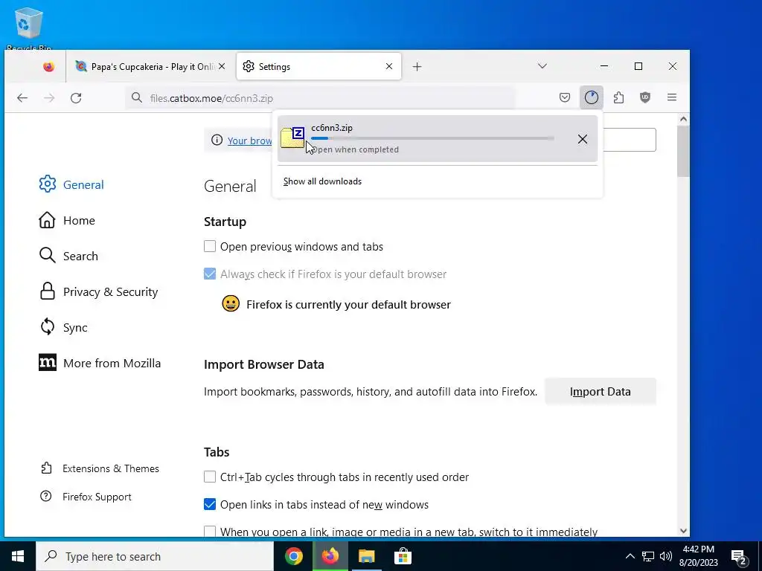The image size is (762, 571).
Task: Open the Windows Start menu
Action: point(18,556)
